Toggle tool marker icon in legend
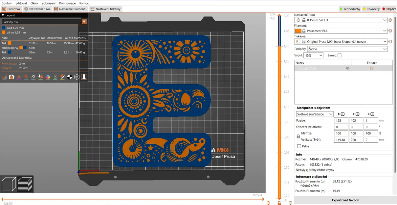Image resolution: width=397 pixels, height=205 pixels. [x=84, y=77]
